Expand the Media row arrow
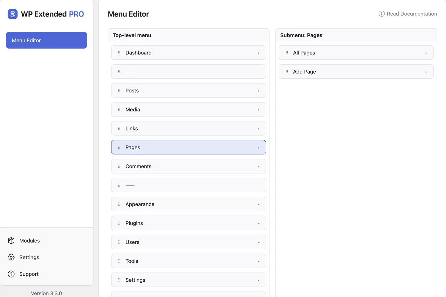The height and width of the screenshot is (297, 446). (x=259, y=110)
